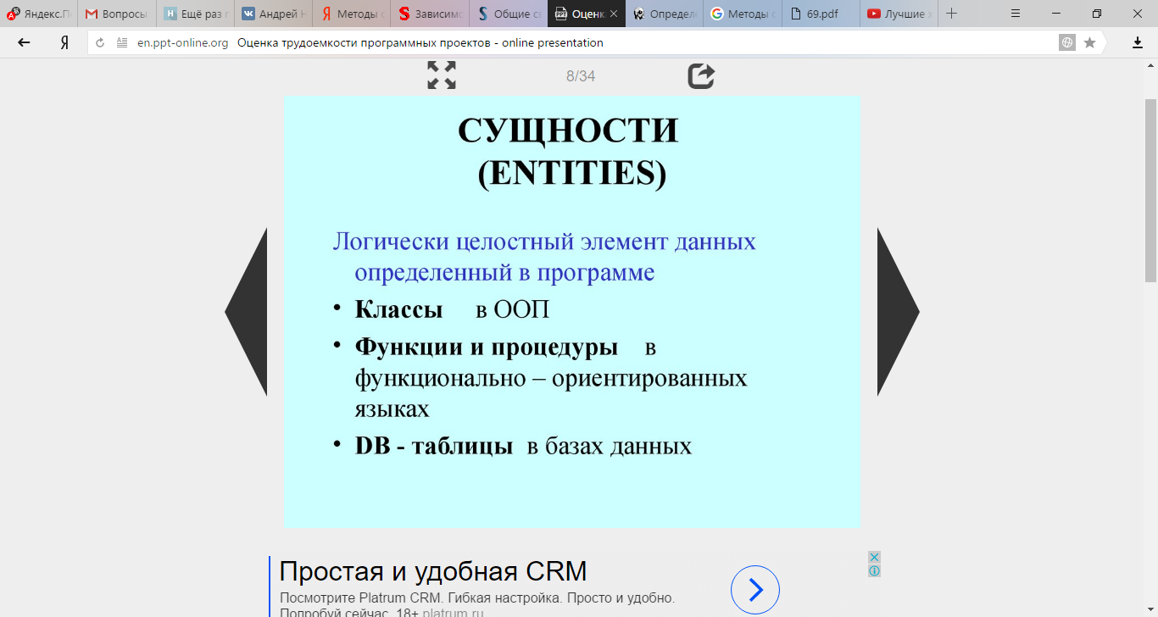Click the Yandex Я home icon
Viewport: 1158px width, 617px height.
pos(64,42)
